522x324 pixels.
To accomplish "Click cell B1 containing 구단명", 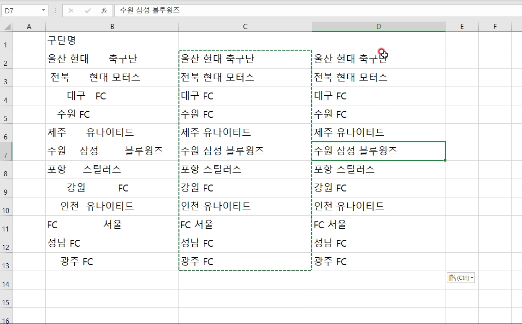I will click(112, 41).
